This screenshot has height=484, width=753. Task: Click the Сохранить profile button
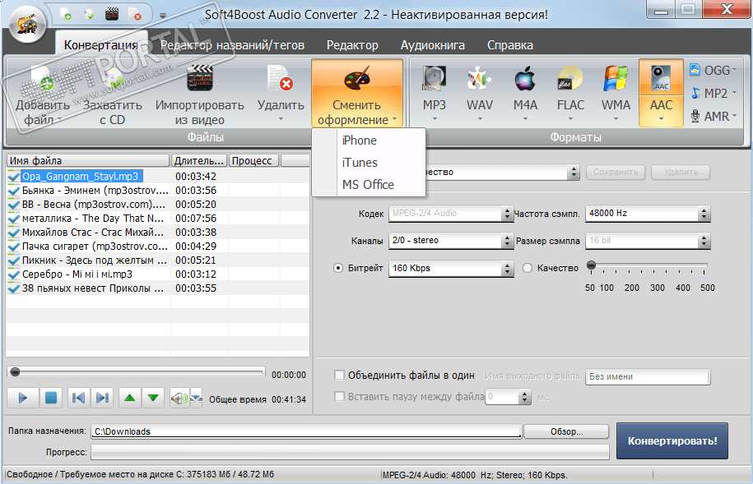(x=616, y=173)
